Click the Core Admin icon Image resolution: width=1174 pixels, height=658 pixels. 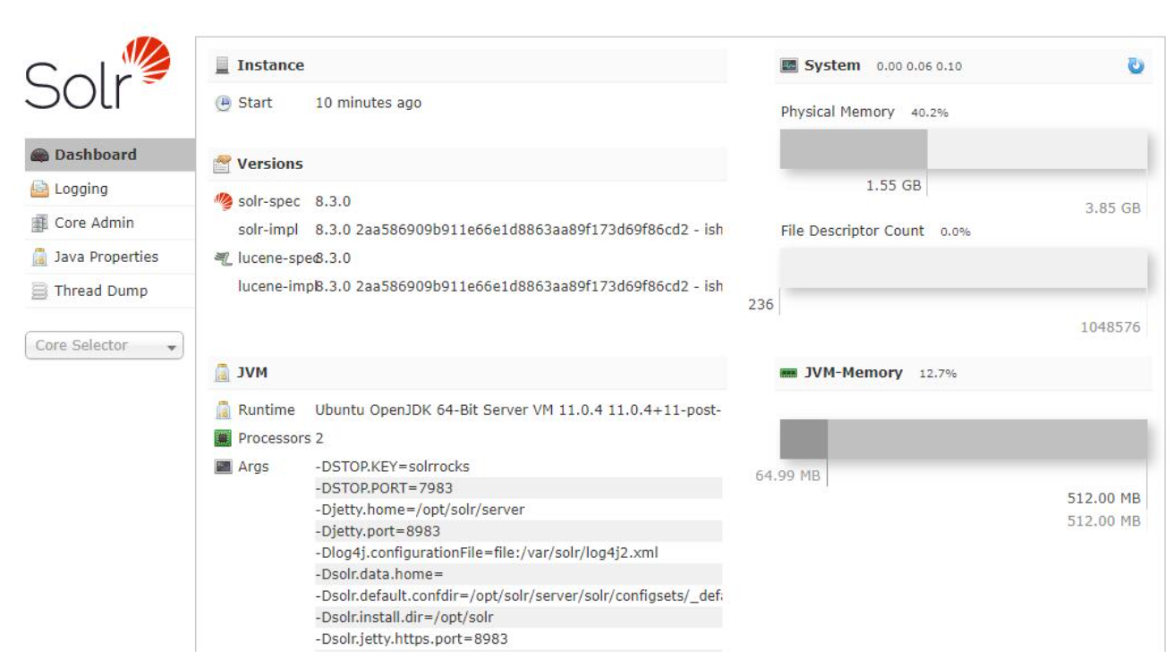tap(39, 224)
